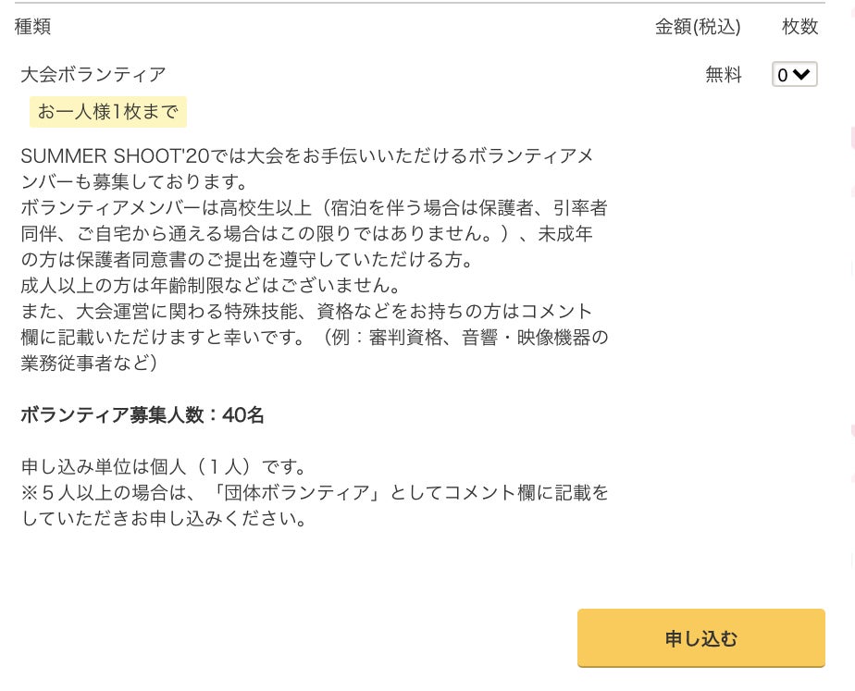Image resolution: width=855 pixels, height=691 pixels.
Task: Click the final していただきお申し込みください line
Action: point(164,519)
